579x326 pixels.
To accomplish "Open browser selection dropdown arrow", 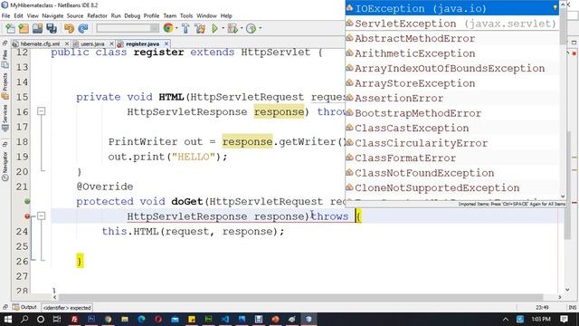I will [x=176, y=28].
